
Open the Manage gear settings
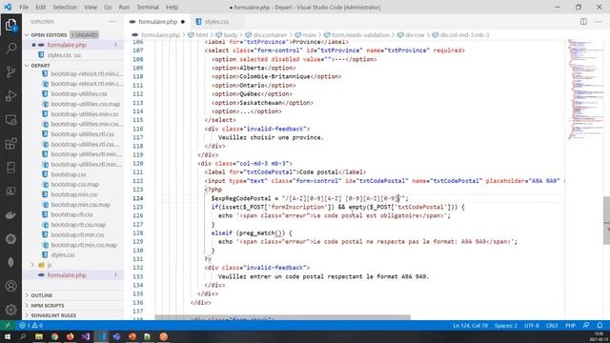[x=10, y=310]
